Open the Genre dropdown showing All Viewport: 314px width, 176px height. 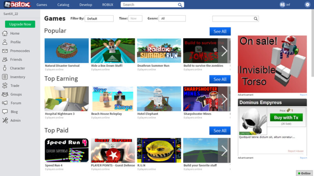pos(172,19)
